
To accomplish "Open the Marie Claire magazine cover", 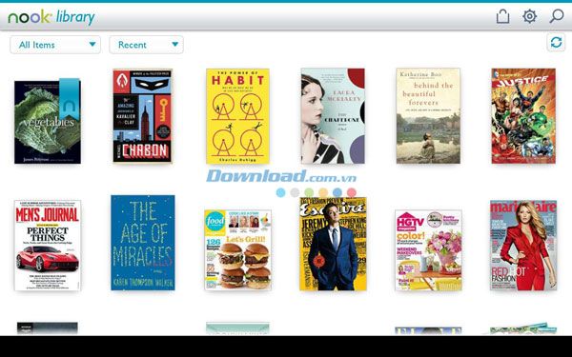I will [x=523, y=245].
